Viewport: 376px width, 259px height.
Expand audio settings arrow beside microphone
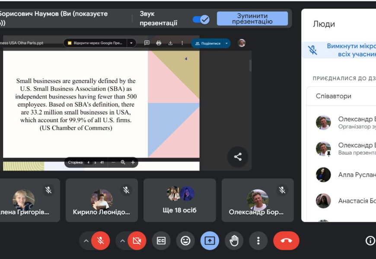click(86, 241)
